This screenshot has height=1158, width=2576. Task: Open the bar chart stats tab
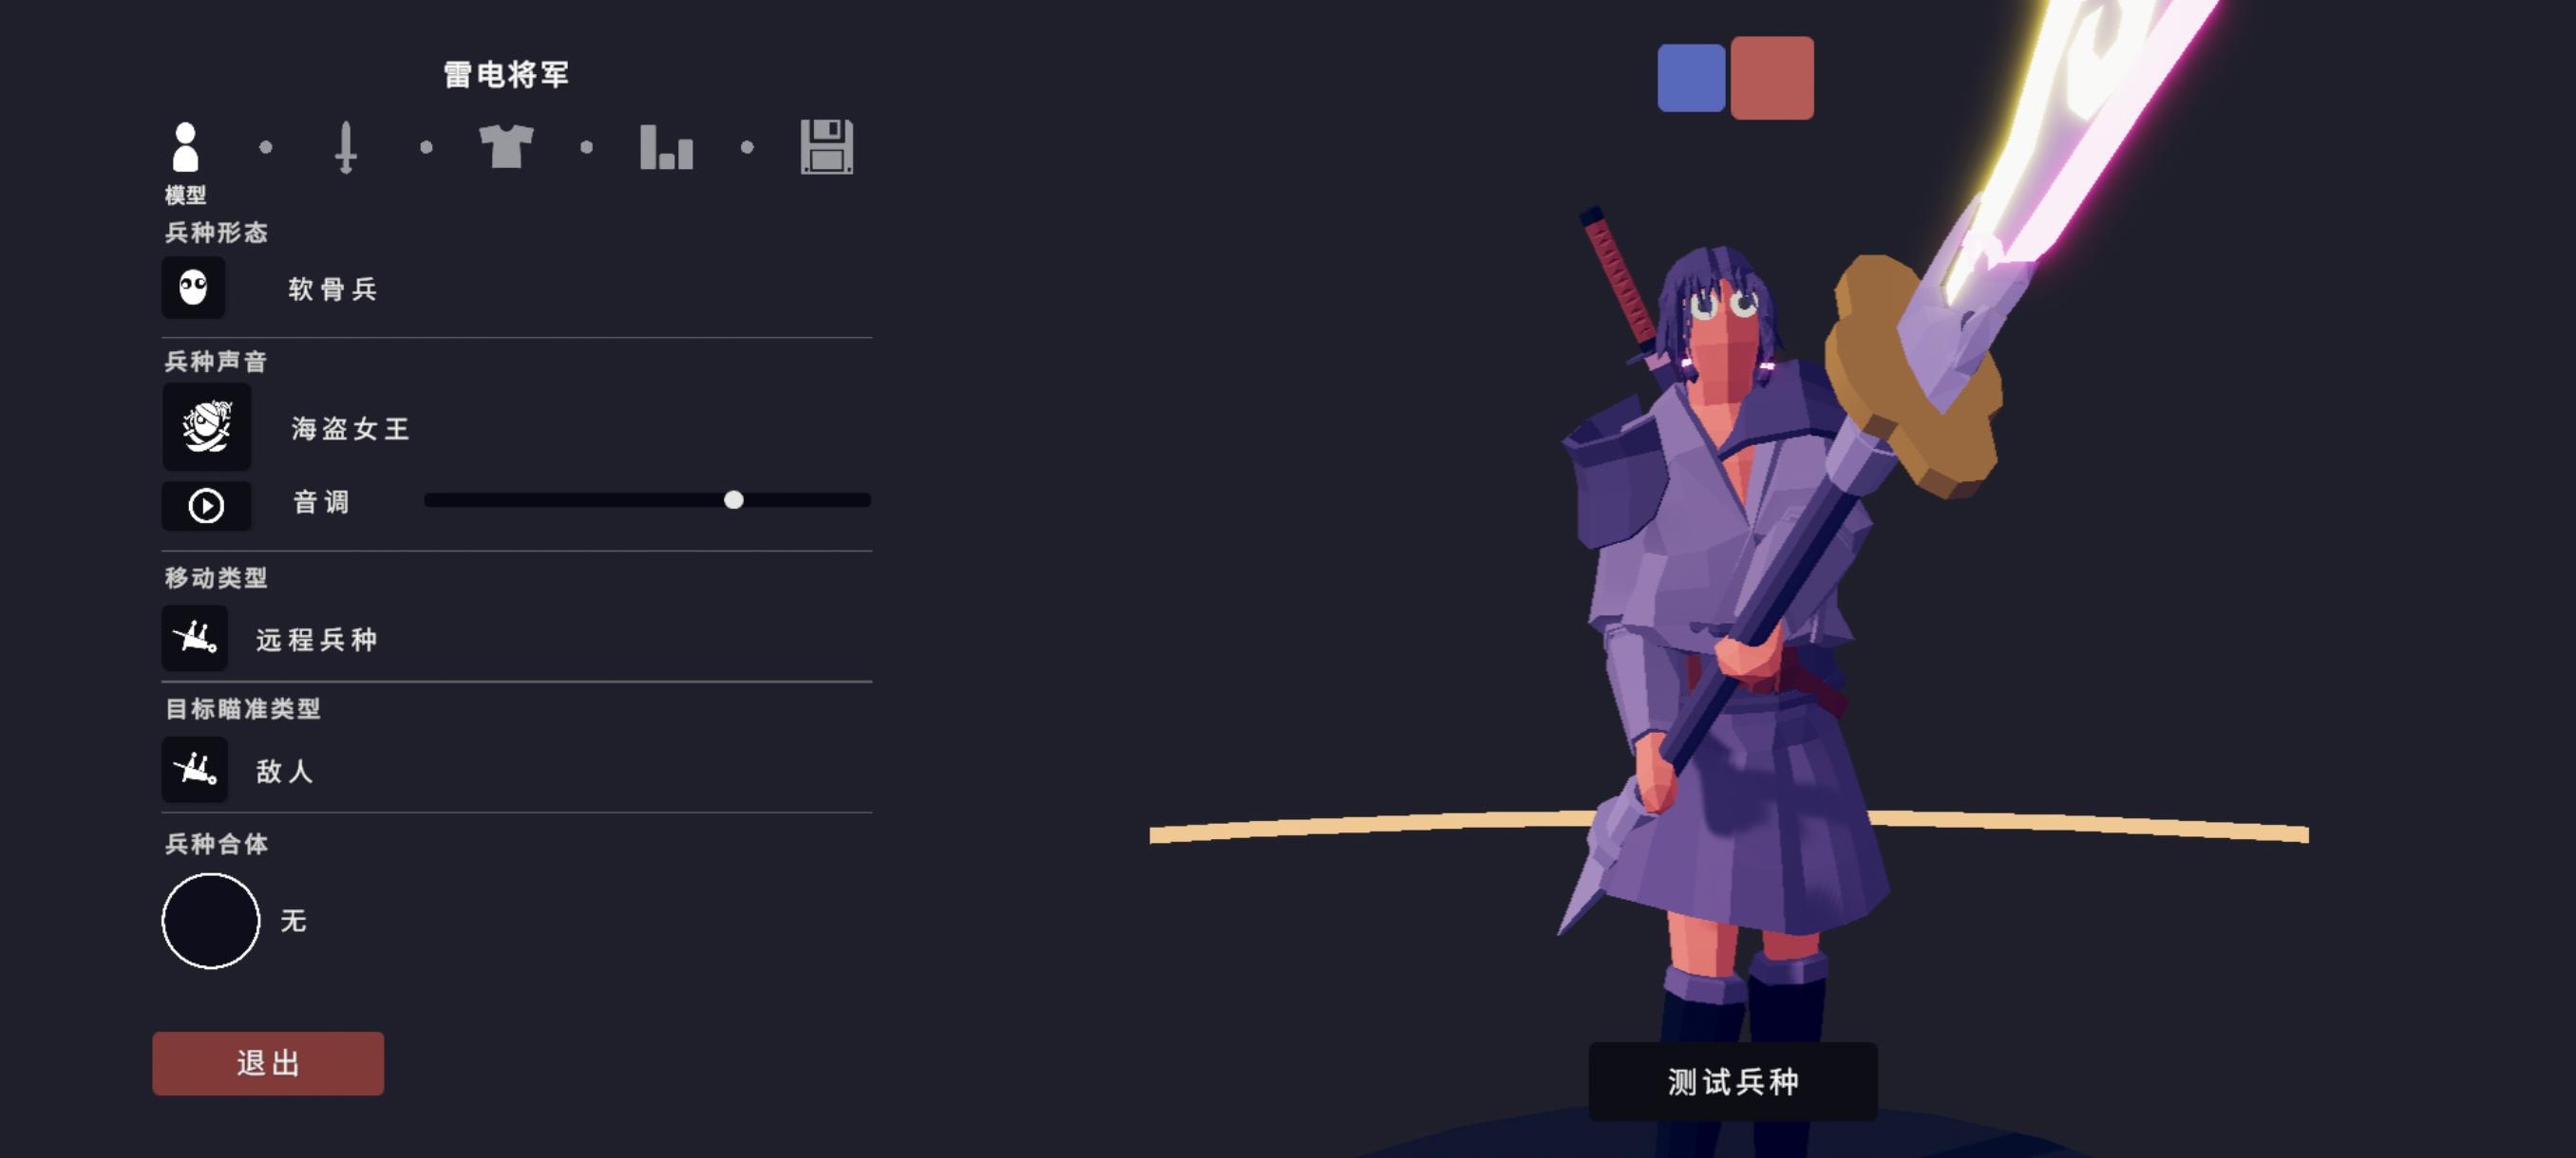click(x=666, y=147)
